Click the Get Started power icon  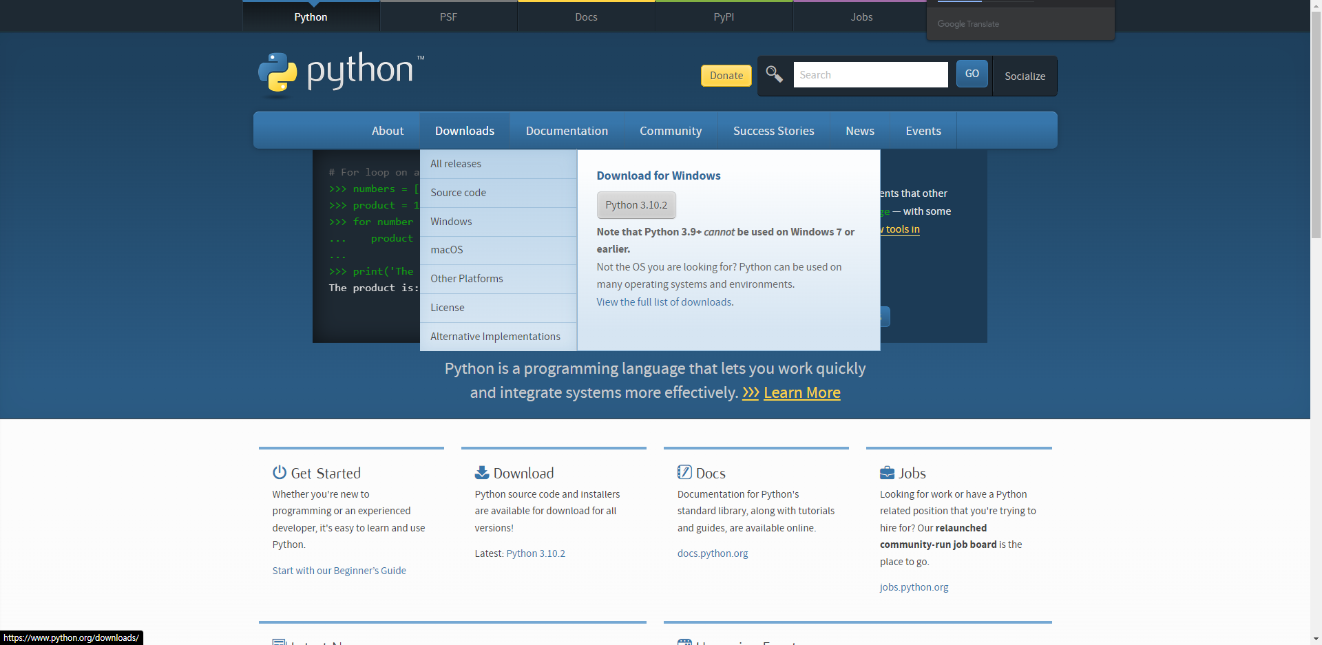tap(280, 472)
